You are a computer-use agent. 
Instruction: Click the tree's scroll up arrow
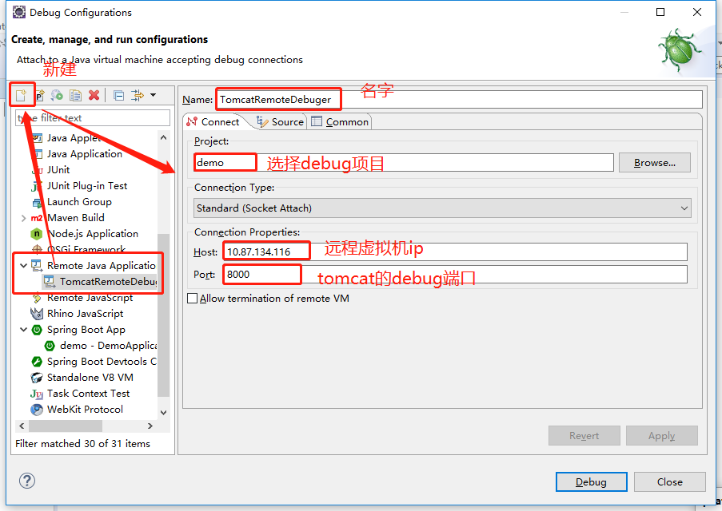(163, 137)
